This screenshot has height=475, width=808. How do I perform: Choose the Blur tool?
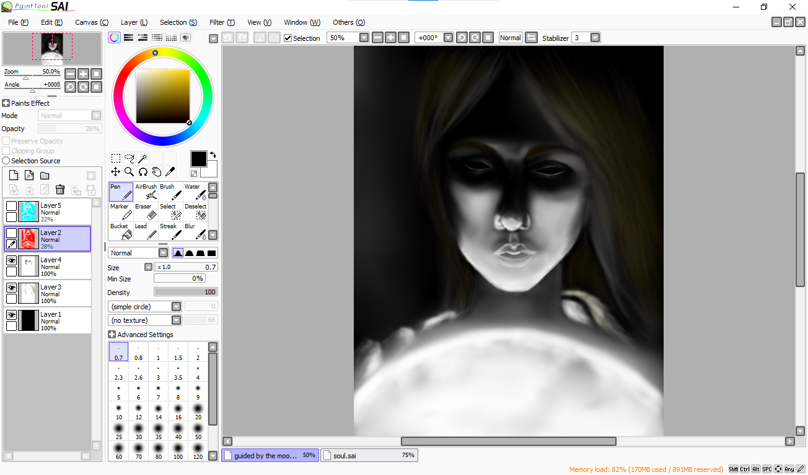195,231
